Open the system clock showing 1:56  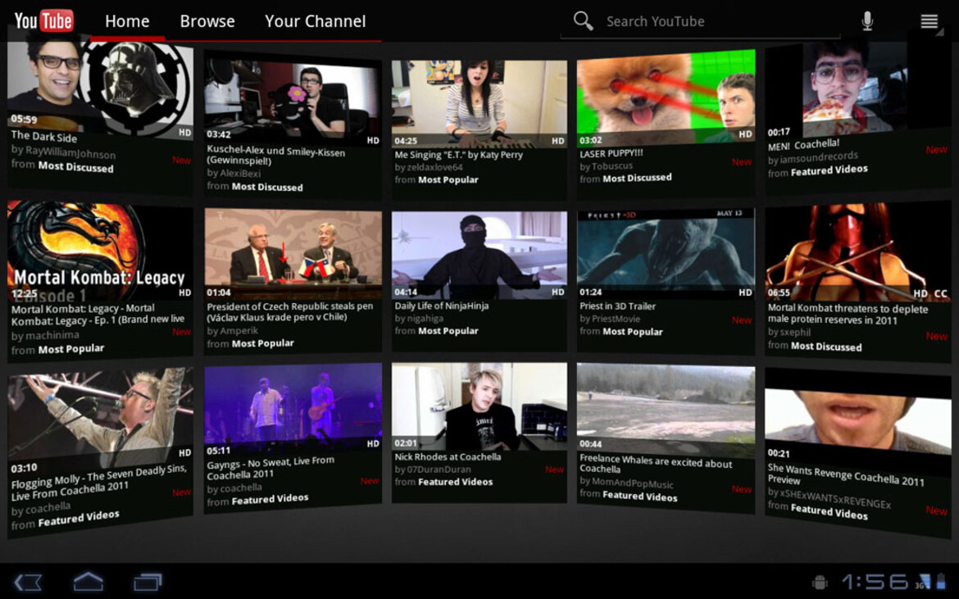[875, 581]
